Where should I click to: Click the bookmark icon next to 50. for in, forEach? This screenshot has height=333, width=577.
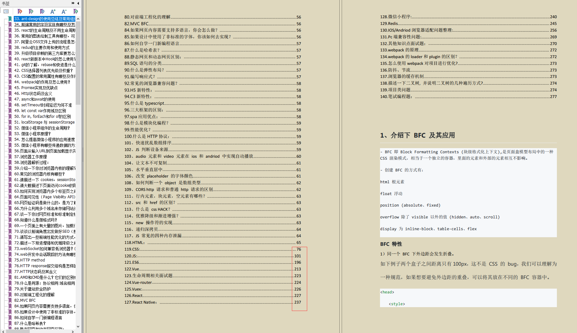[x=10, y=117]
